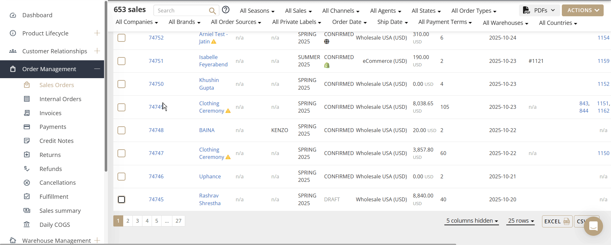611x245 pixels.
Task: Select checkbox for order 74752
Action: pyautogui.click(x=122, y=38)
